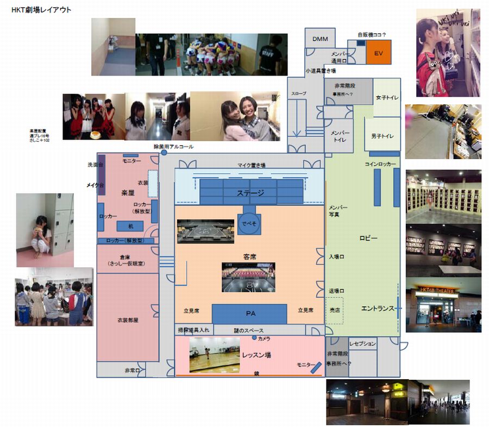Open the red seats audience thumbnail
The width and height of the screenshot is (489, 427).
[x=248, y=277]
